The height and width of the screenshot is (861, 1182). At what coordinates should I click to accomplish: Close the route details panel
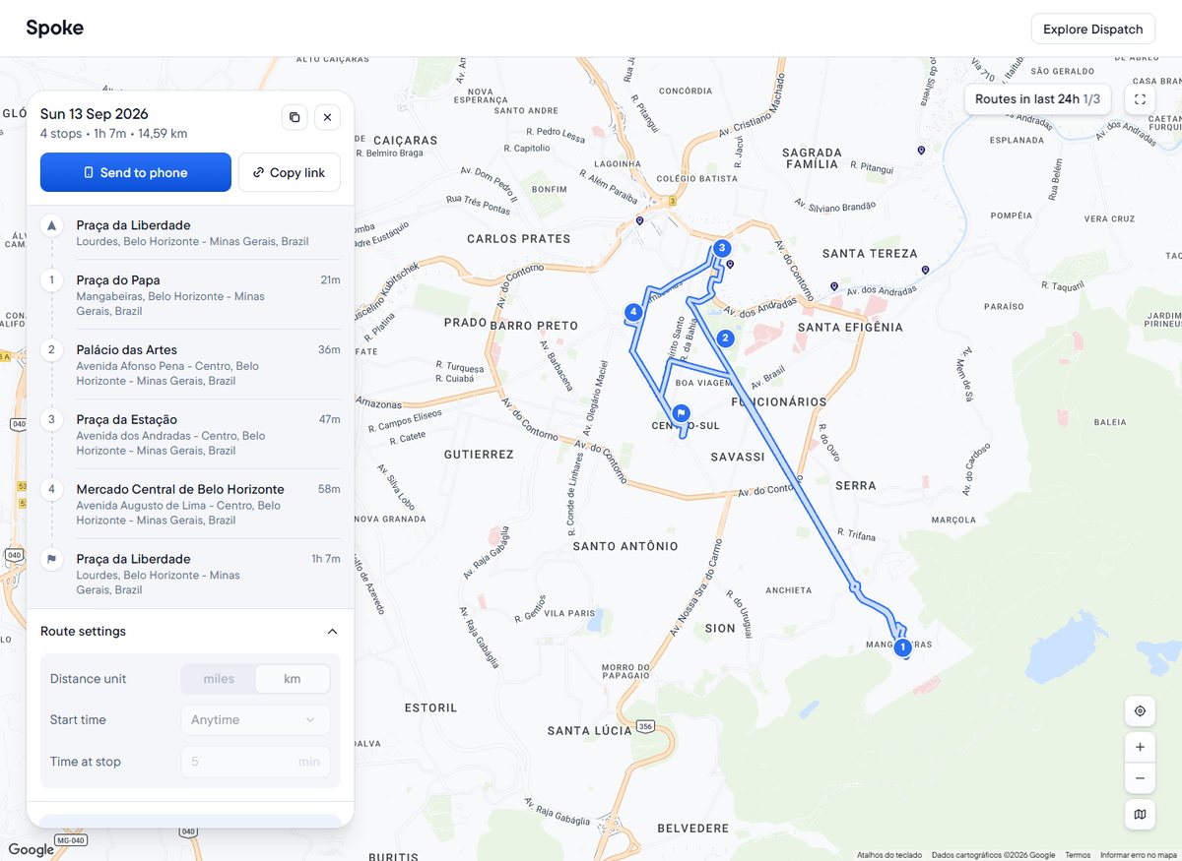click(327, 117)
